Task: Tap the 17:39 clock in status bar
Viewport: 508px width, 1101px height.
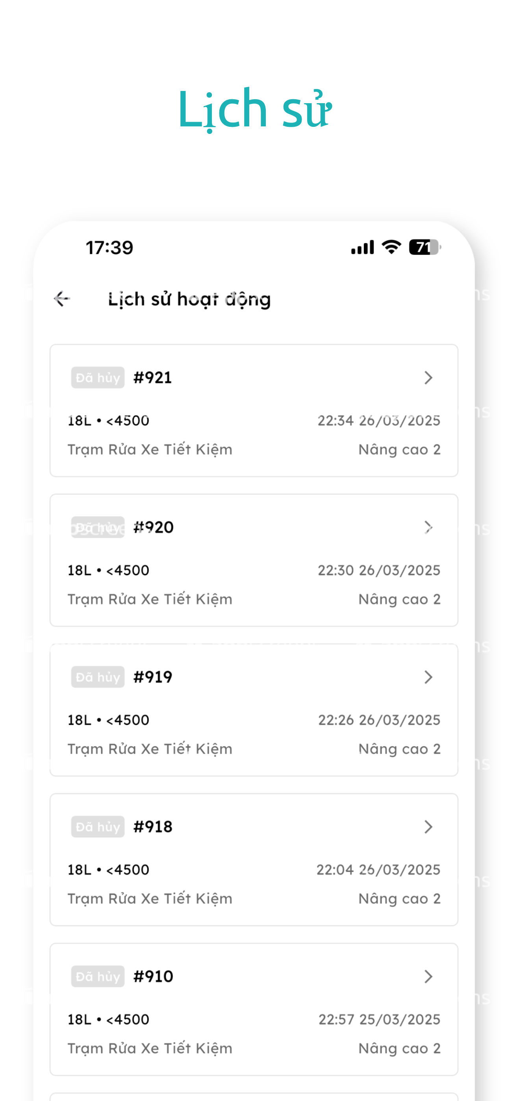Action: tap(109, 248)
